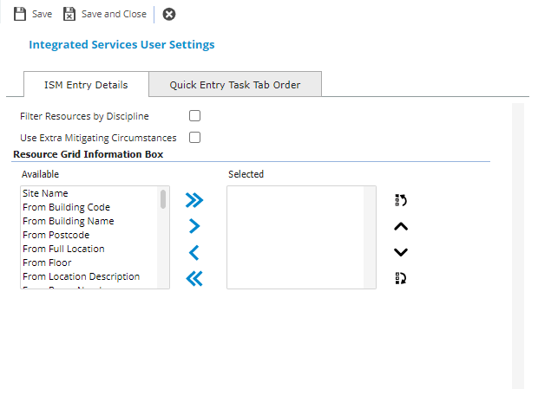The width and height of the screenshot is (538, 402).
Task: Move all items to Selected list
Action: point(194,200)
